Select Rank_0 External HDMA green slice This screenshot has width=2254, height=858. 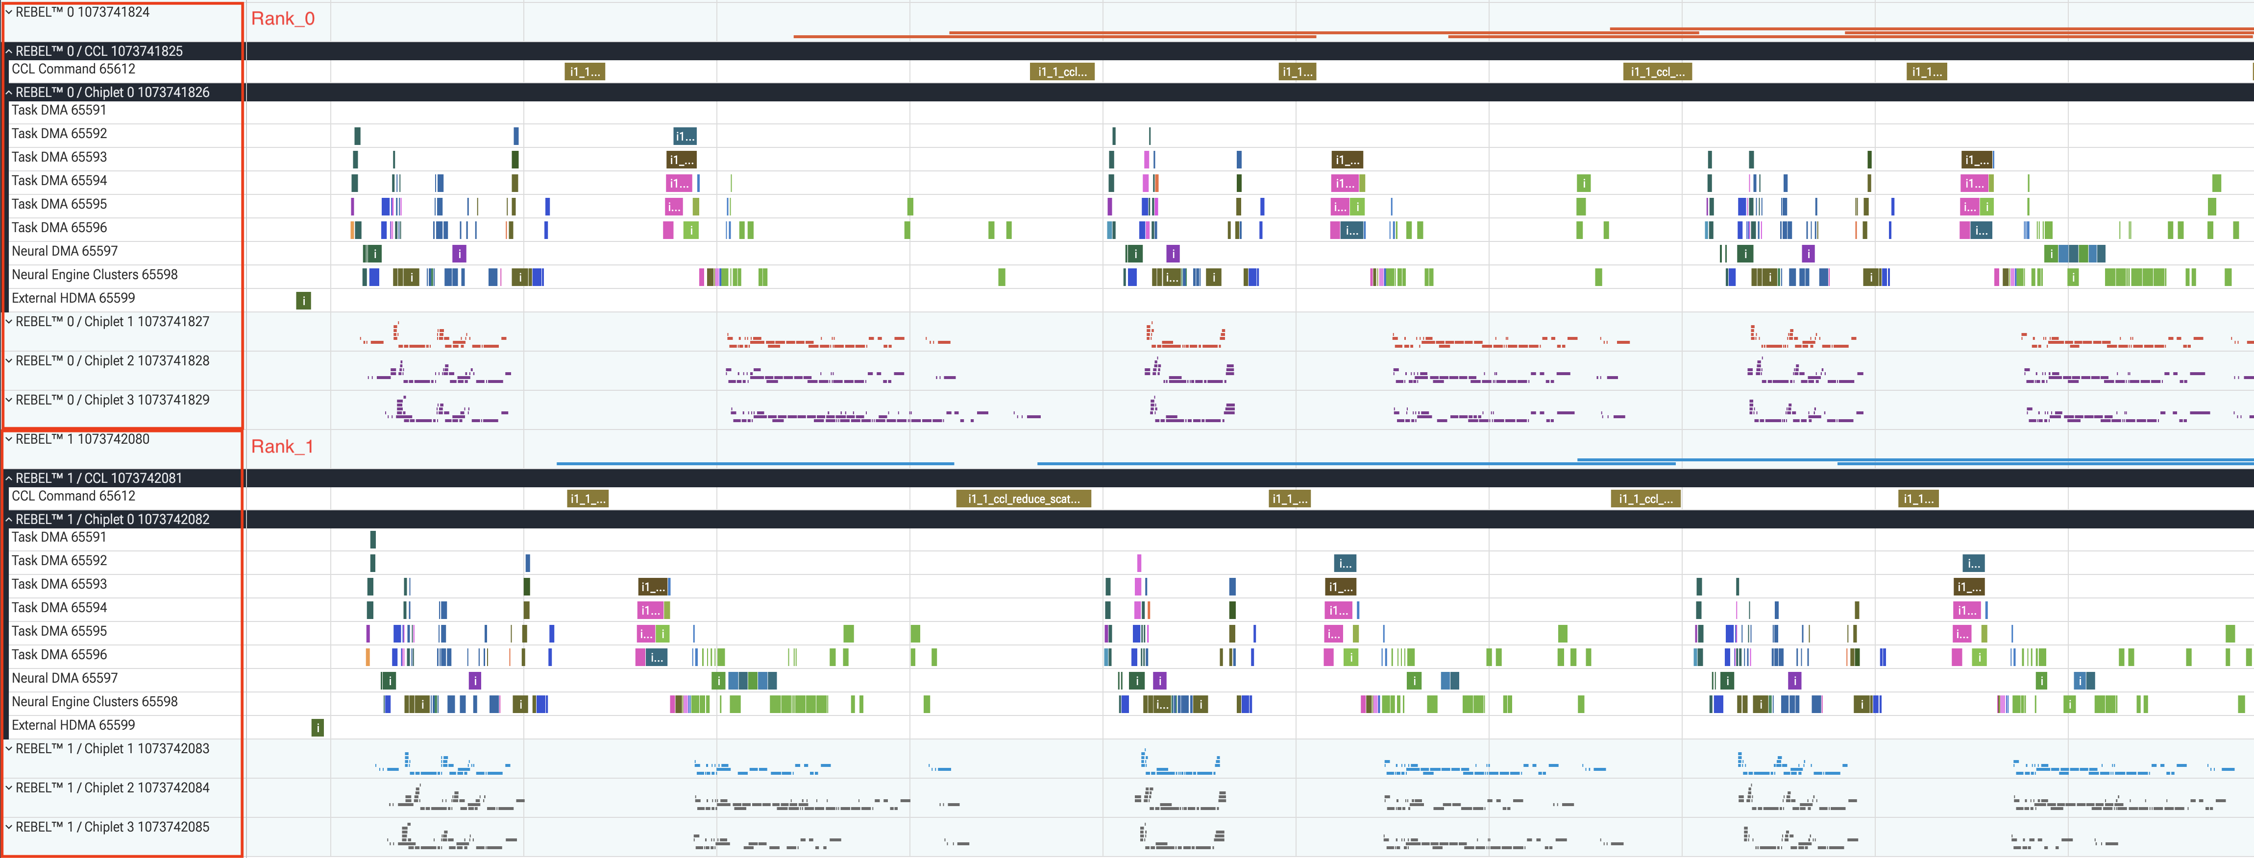[304, 301]
